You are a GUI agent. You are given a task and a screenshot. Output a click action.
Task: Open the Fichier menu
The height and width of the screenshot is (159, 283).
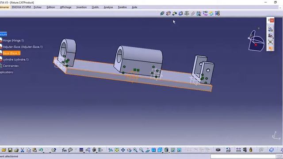[38, 7]
